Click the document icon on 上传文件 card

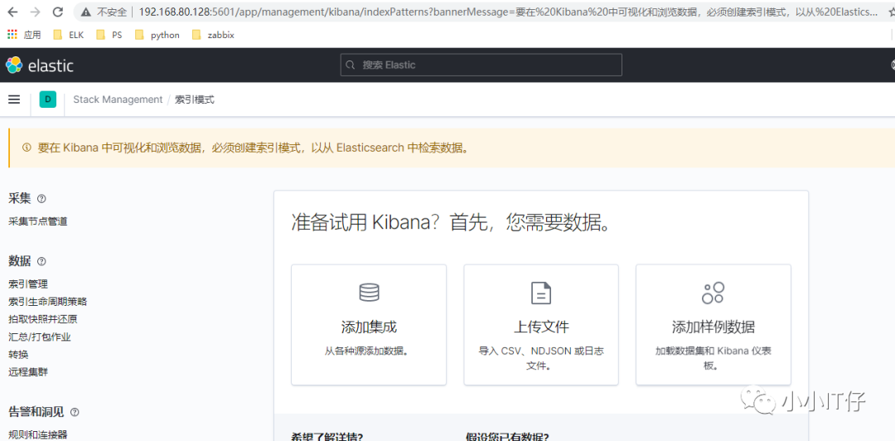pos(541,293)
